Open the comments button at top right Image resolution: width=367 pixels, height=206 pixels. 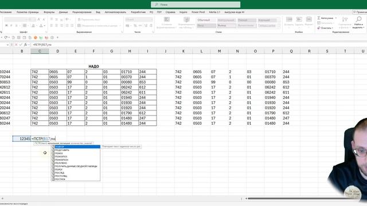point(360,12)
